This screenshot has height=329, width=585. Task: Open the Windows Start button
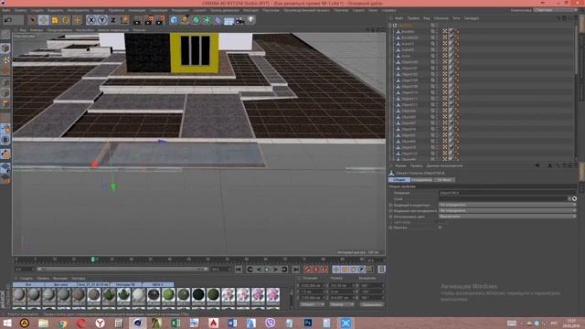[7, 323]
